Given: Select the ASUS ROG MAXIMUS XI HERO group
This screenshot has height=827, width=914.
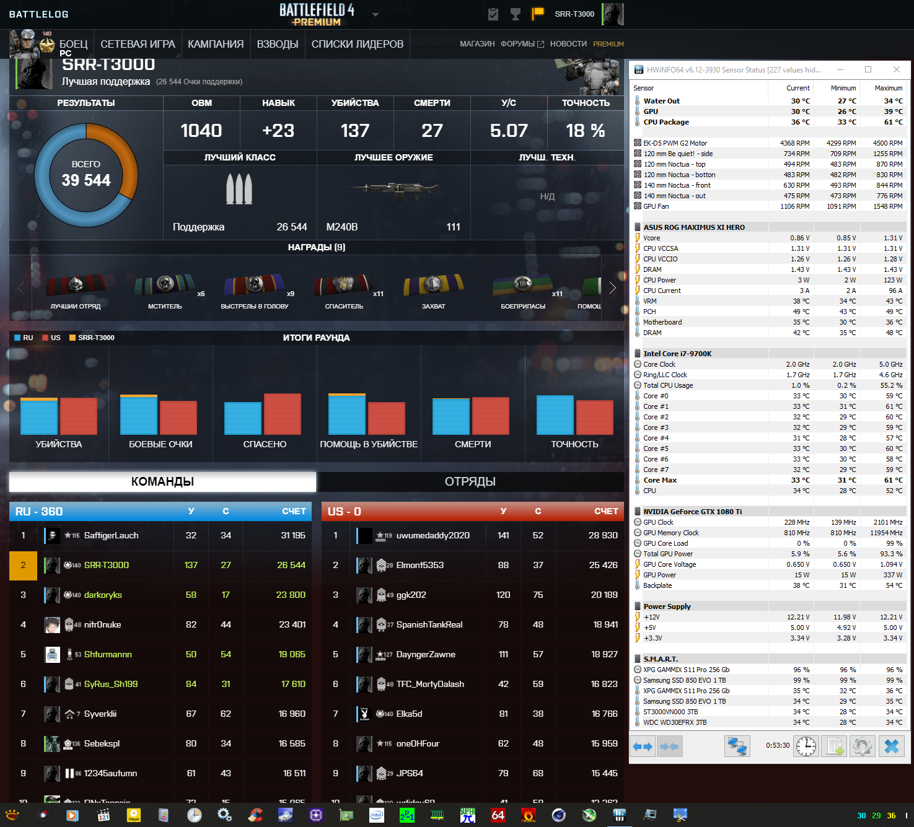Looking at the screenshot, I should 768,227.
